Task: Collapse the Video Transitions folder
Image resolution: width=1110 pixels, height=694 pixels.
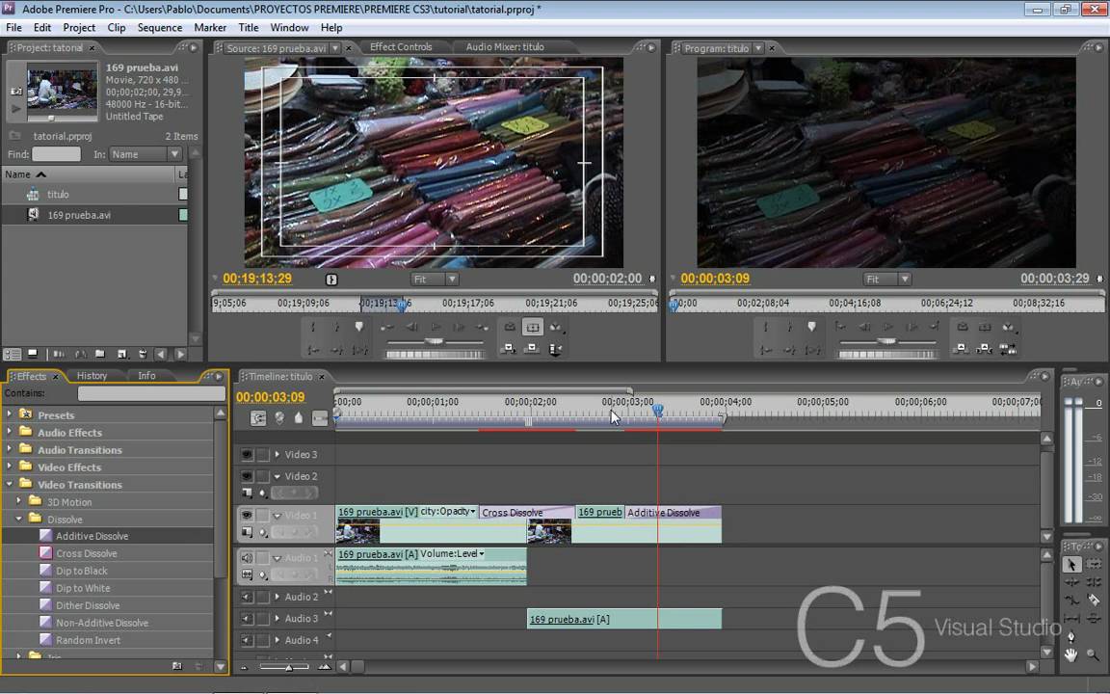Action: [x=9, y=485]
